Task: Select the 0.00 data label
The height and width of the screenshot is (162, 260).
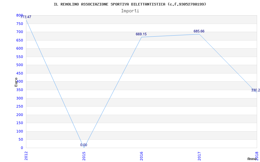Action: coord(84,145)
